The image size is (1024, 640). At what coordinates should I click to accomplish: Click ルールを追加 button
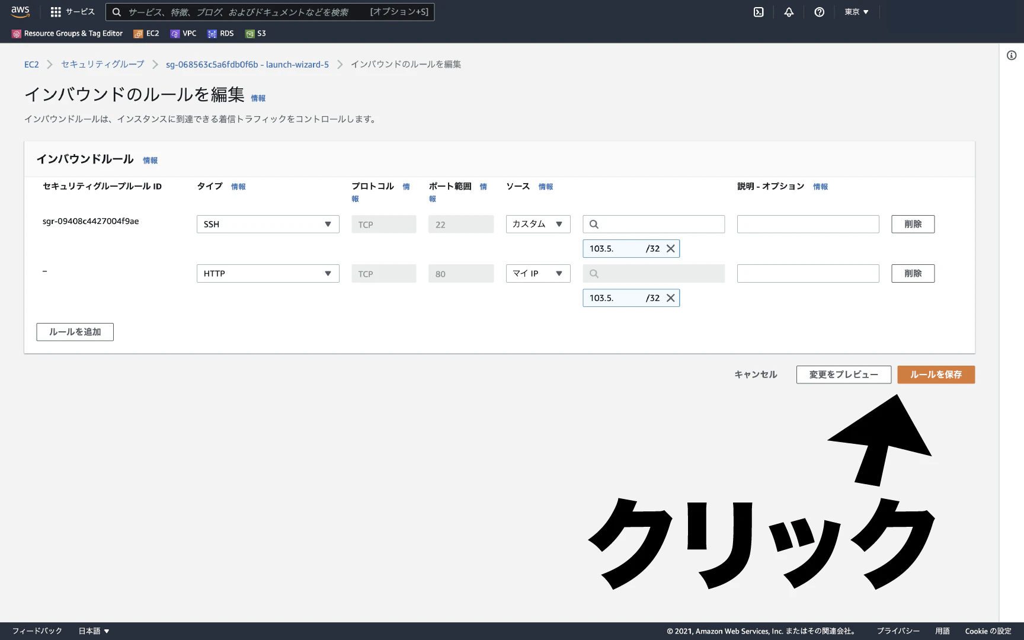pos(75,332)
